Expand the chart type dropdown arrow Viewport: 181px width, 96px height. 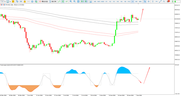pos(5,2)
